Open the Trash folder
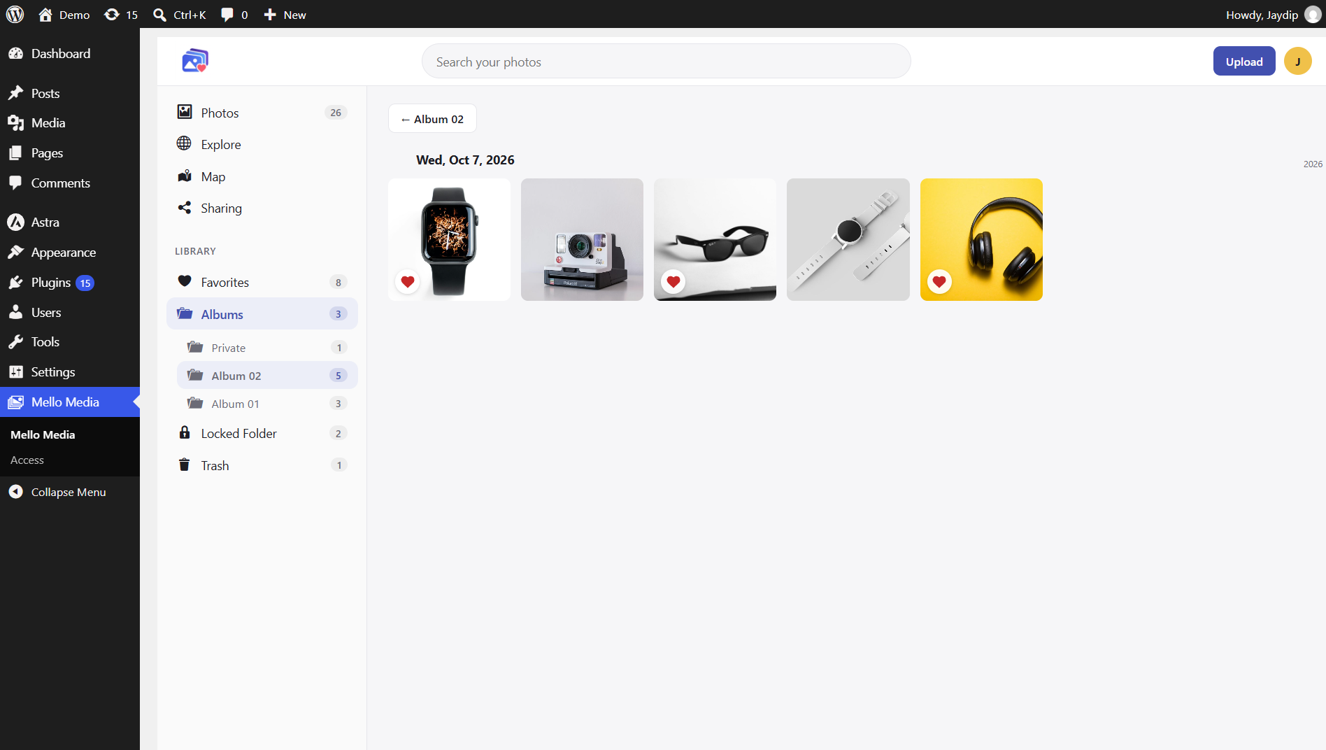The image size is (1326, 750). point(262,465)
